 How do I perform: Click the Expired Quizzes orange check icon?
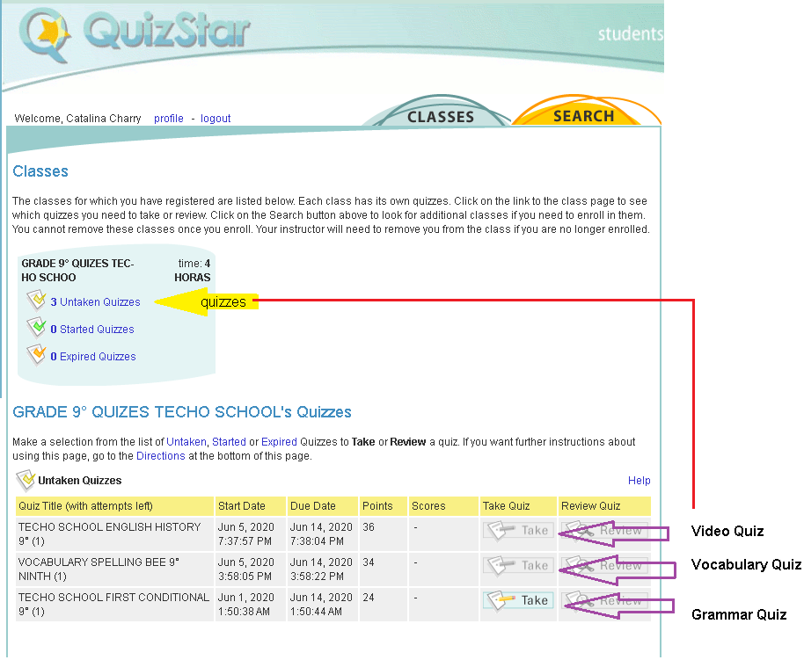click(x=36, y=354)
